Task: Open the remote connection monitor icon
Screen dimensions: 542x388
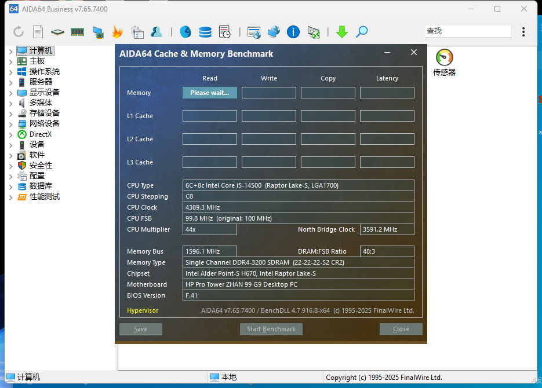Action: click(x=314, y=32)
